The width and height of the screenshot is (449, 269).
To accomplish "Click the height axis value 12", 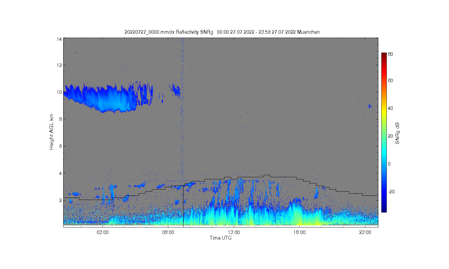I will [x=60, y=65].
